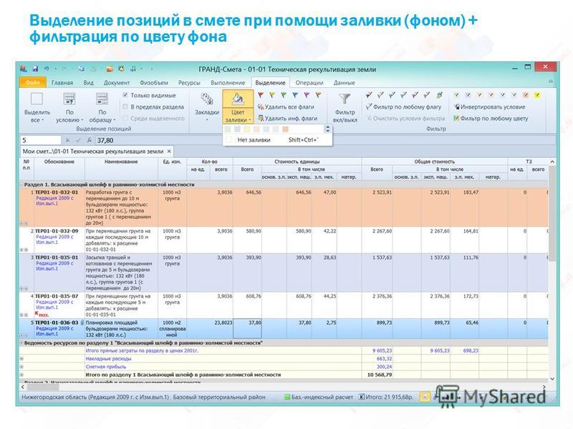
Task: Close the 01-01 Техническая рекультивация земли document tab
Action: 169,151
